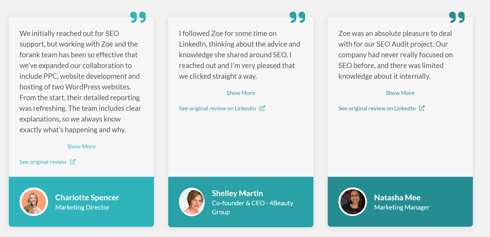The height and width of the screenshot is (237, 490).
Task: Click the external link icon on Shelley's LinkedIn link
Action: [262, 108]
